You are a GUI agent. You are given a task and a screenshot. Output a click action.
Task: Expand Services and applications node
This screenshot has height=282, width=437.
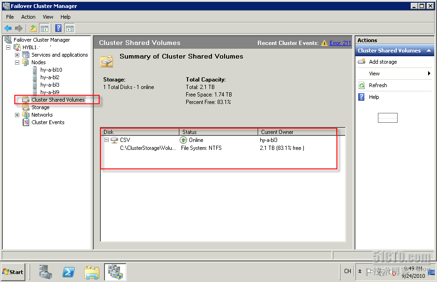17,55
